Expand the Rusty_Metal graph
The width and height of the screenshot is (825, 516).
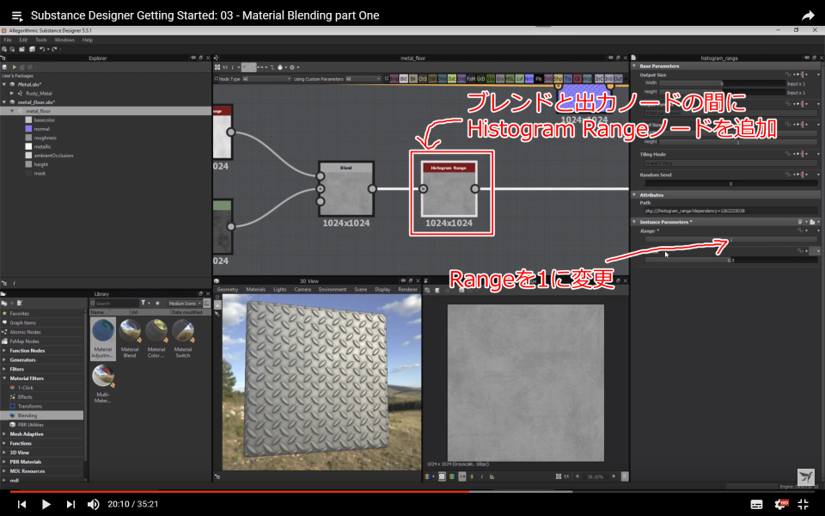(x=12, y=93)
